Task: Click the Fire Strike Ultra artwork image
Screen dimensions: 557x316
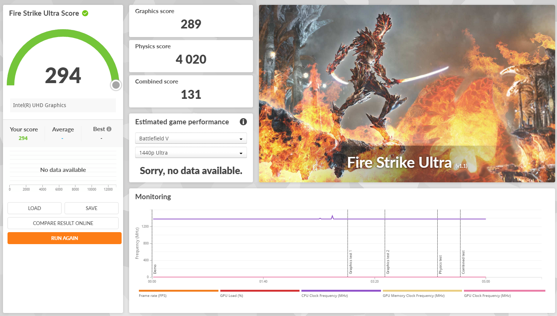Action: pos(407,94)
